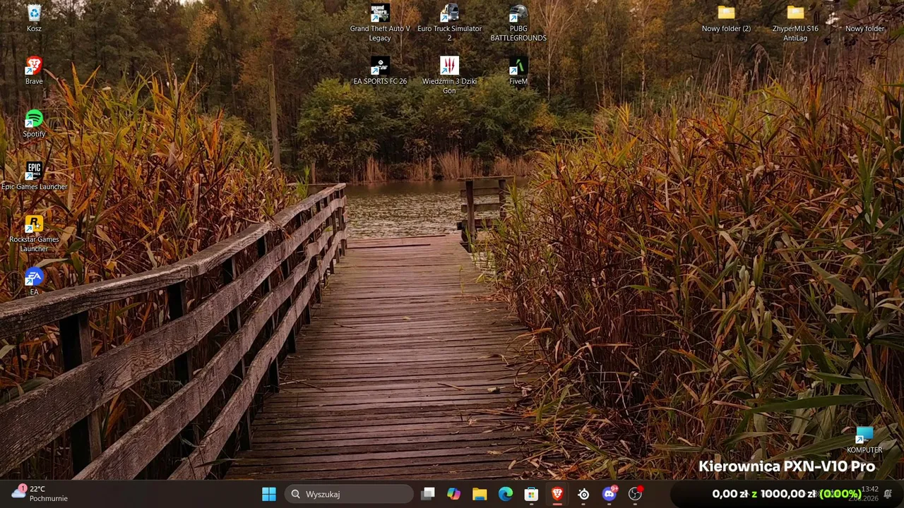
Task: Select Grand Theft Auto V Legacy shortcut
Action: 380,23
